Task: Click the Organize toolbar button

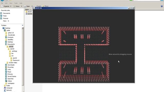Action: [x=6, y=6]
